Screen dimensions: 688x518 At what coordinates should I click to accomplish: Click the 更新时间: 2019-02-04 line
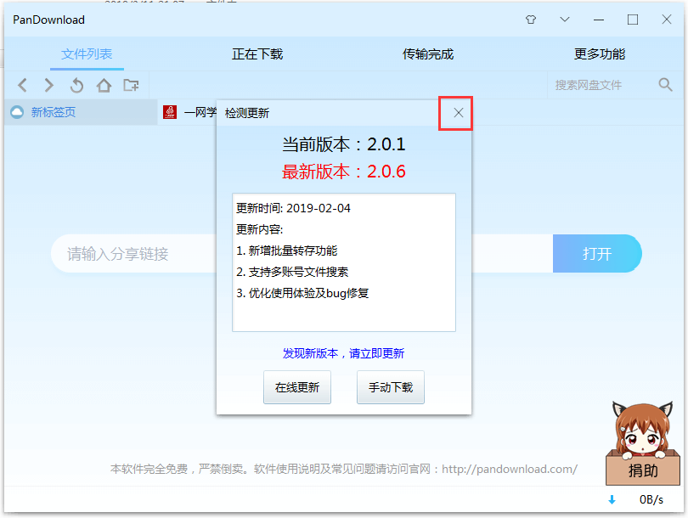click(293, 208)
